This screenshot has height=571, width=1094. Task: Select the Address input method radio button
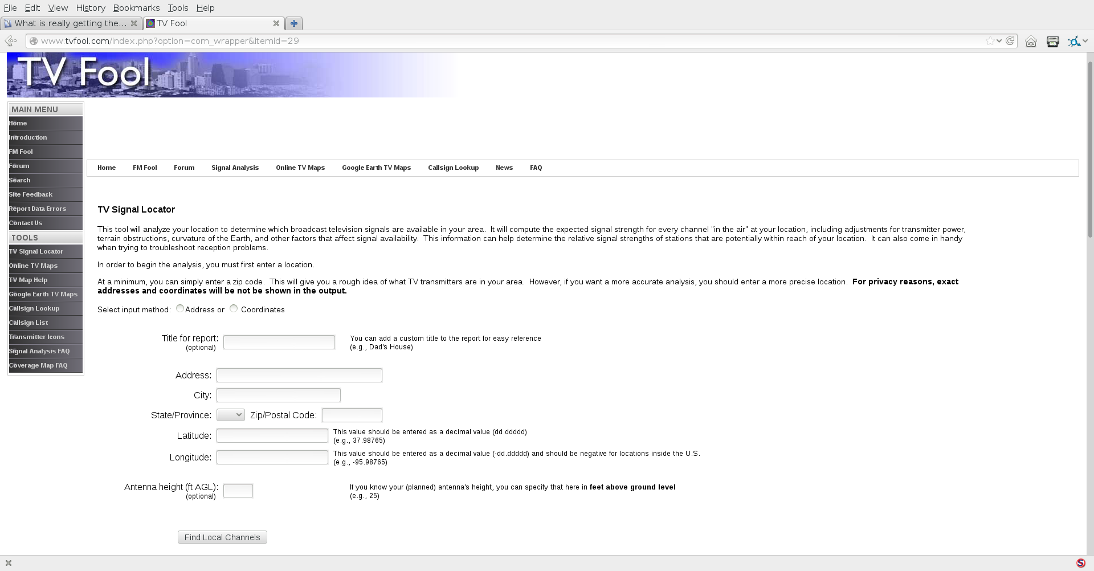pos(180,308)
